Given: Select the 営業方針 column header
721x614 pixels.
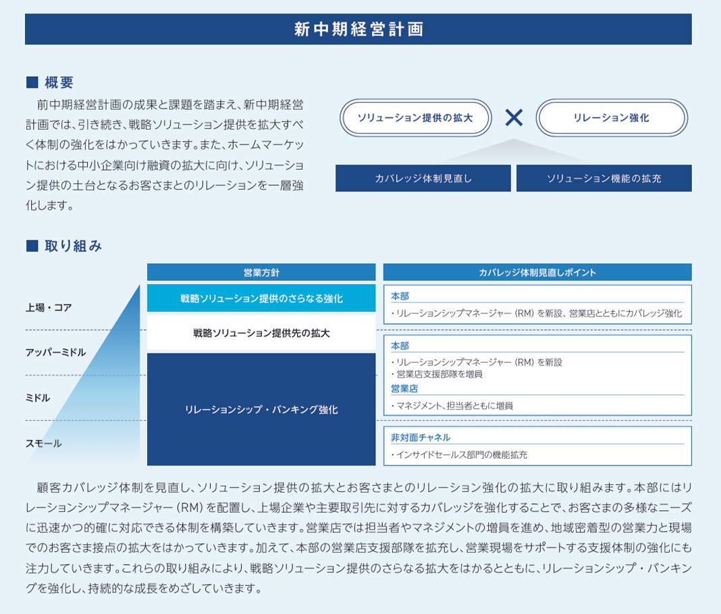Looking at the screenshot, I should [261, 273].
